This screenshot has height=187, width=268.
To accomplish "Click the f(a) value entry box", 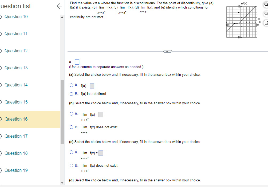I will [92, 86].
